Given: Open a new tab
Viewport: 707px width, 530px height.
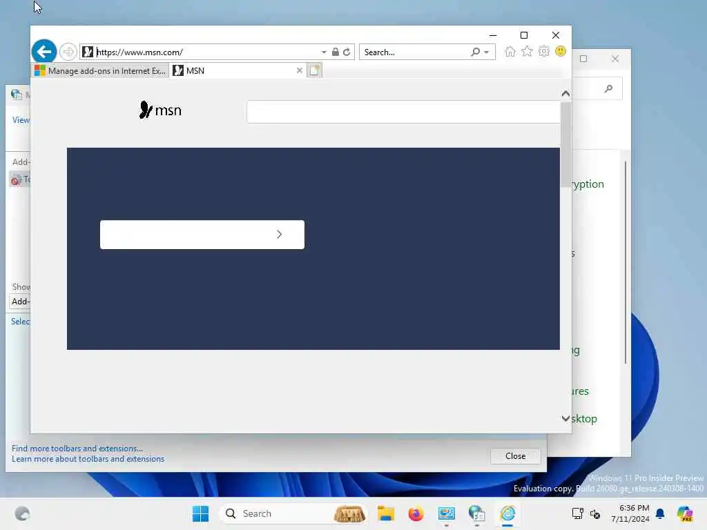Looking at the screenshot, I should coord(314,70).
